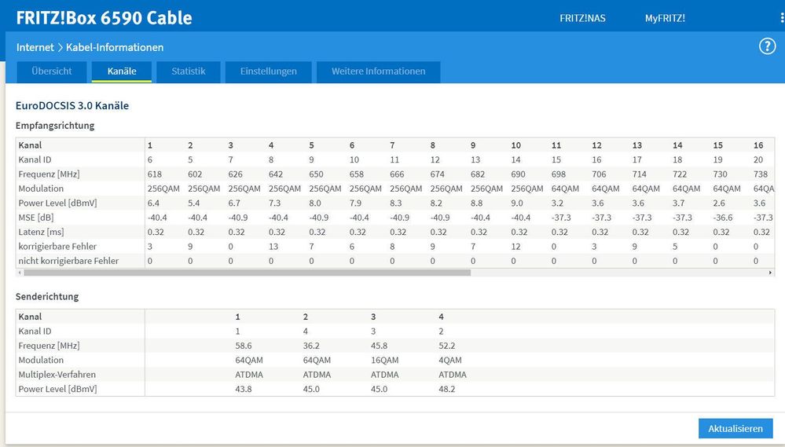
Task: Click the downstream Kanal header 16
Action: [758, 145]
